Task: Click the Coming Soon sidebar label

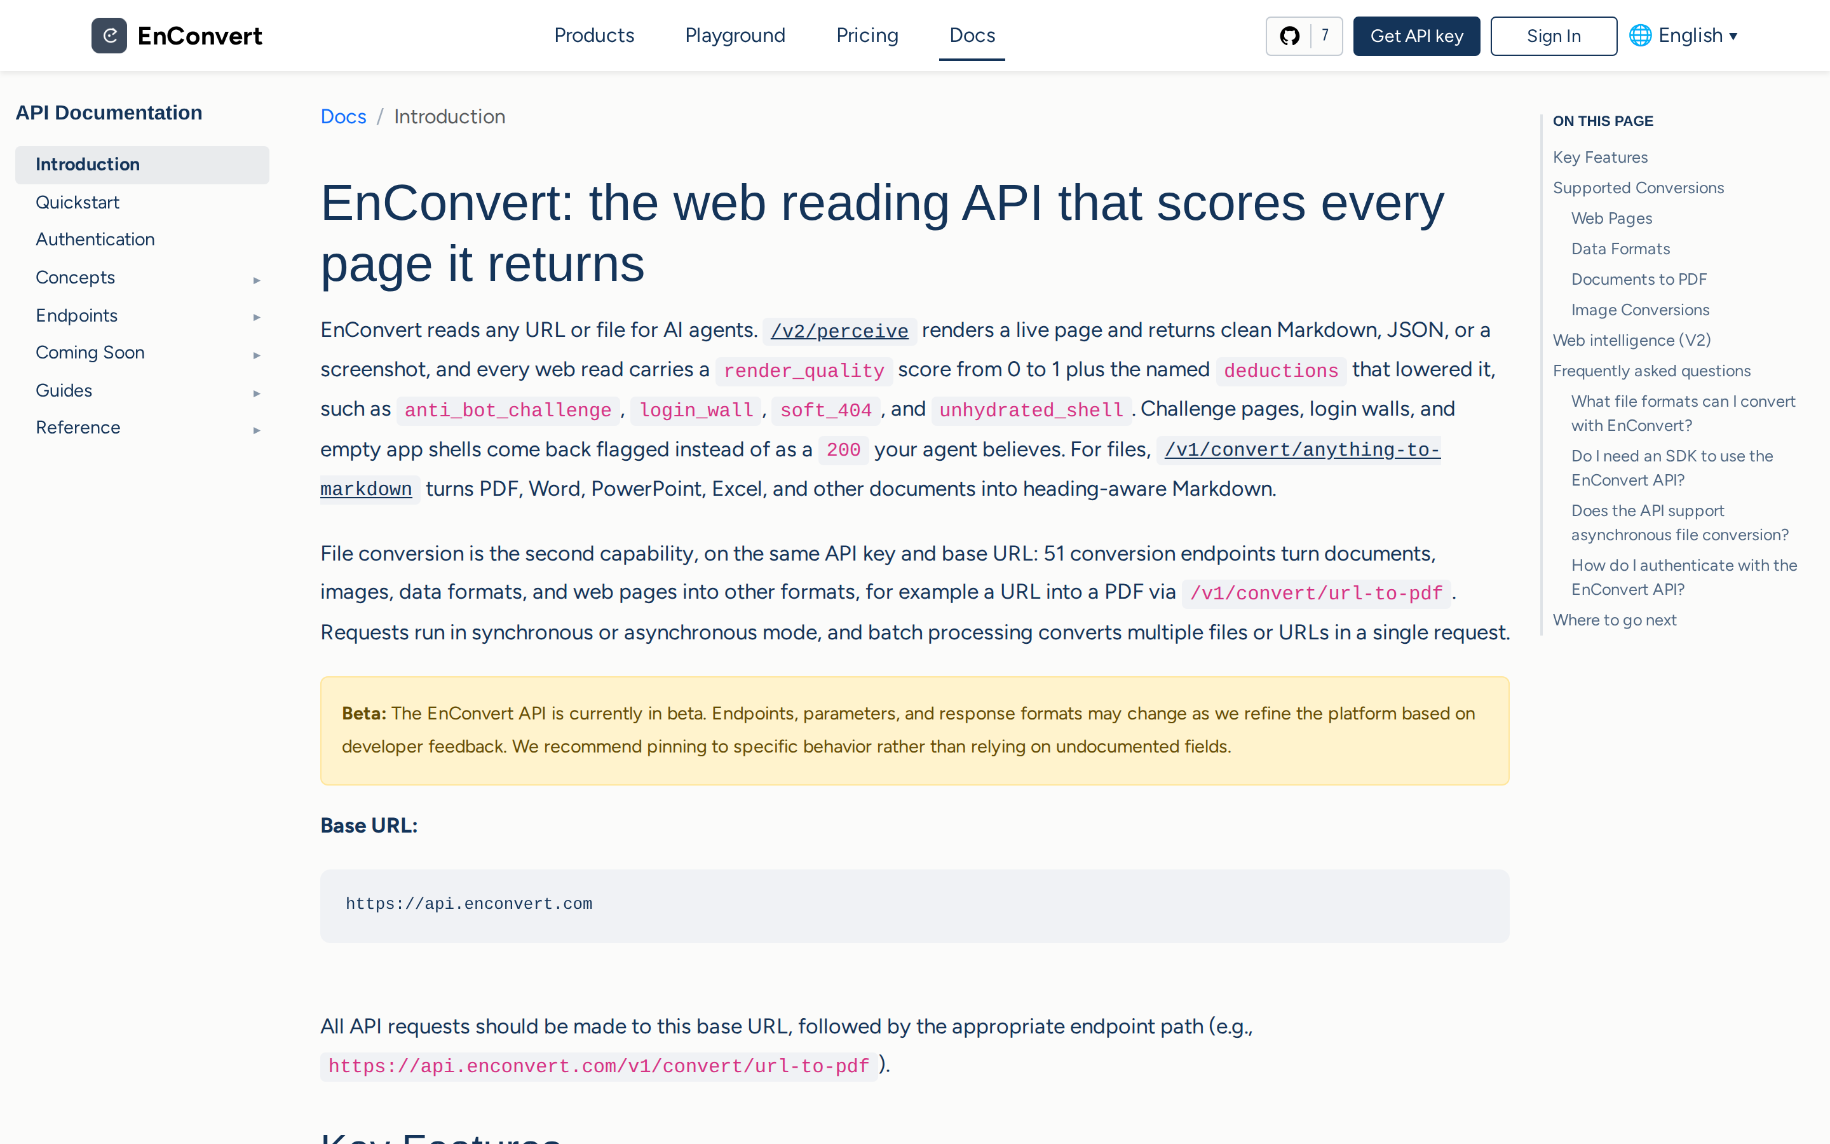Action: pos(90,353)
